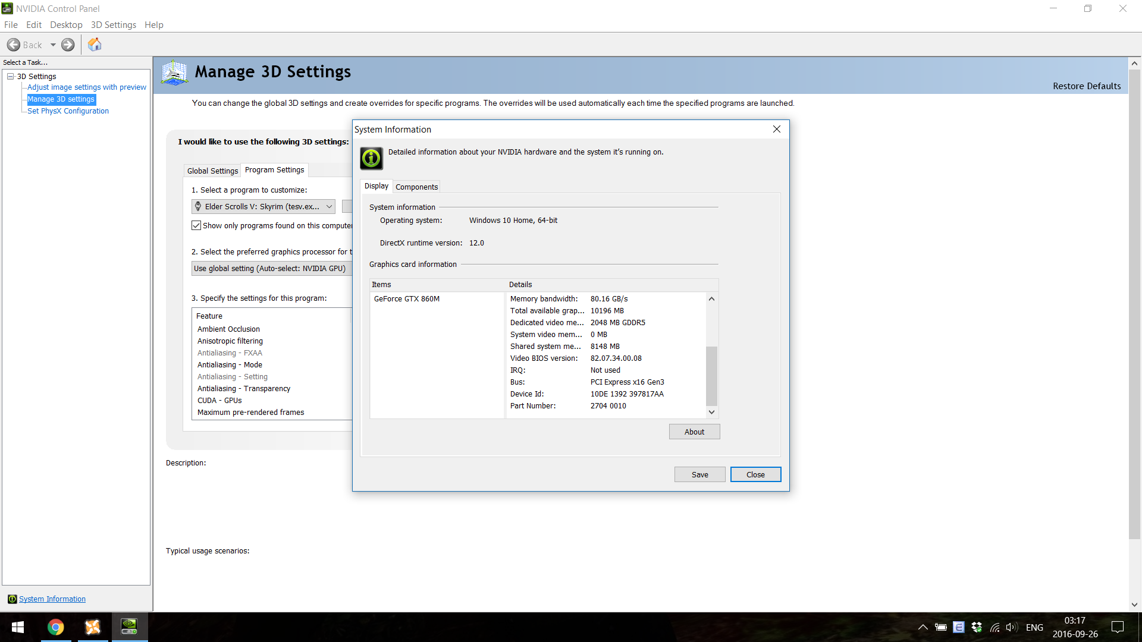
Task: Collapse the 3D Settings tree node
Action: pos(11,76)
